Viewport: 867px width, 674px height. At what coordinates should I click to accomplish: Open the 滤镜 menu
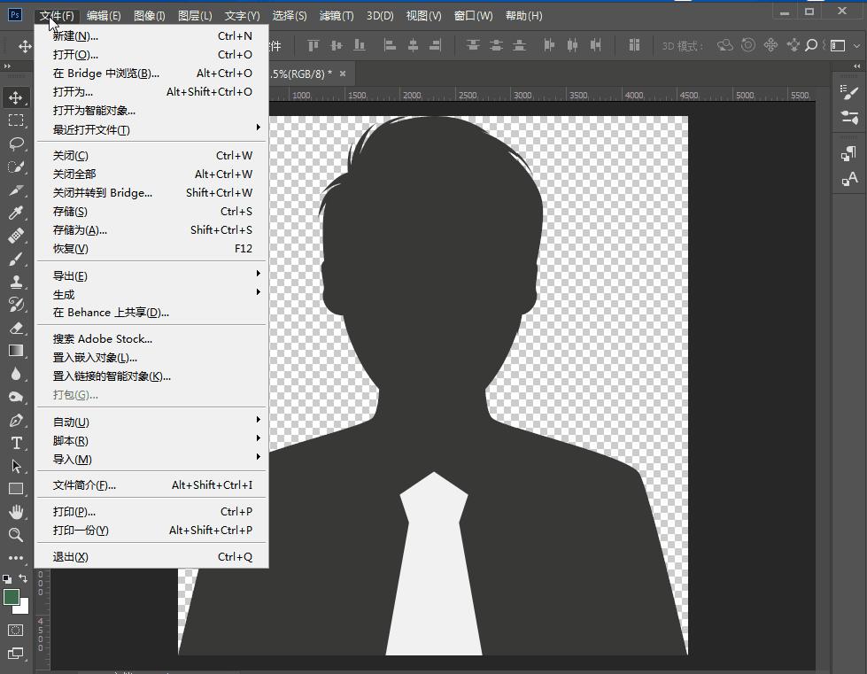(336, 16)
